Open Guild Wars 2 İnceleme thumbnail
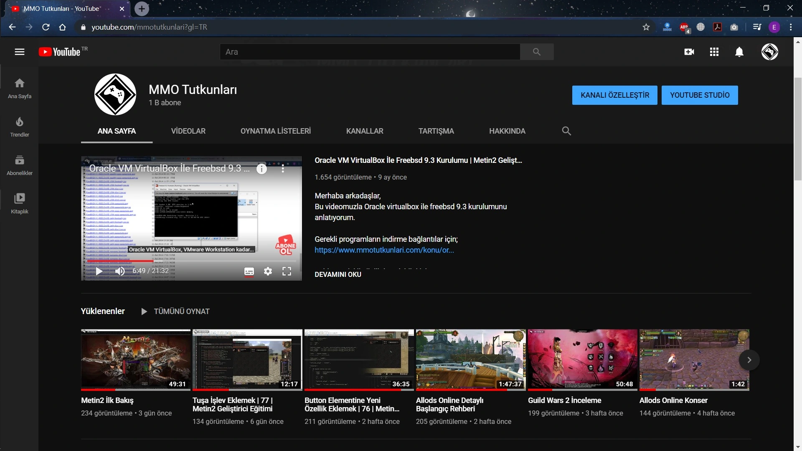Viewport: 802px width, 451px height. point(583,360)
